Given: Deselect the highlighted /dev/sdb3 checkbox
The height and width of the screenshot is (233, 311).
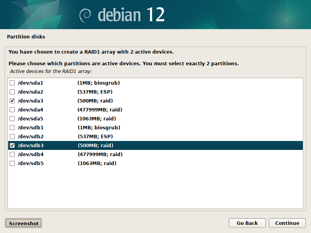Looking at the screenshot, I should click(x=12, y=146).
